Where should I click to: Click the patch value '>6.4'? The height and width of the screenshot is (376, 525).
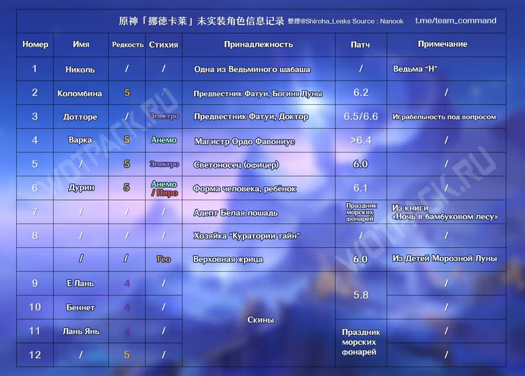coord(361,140)
